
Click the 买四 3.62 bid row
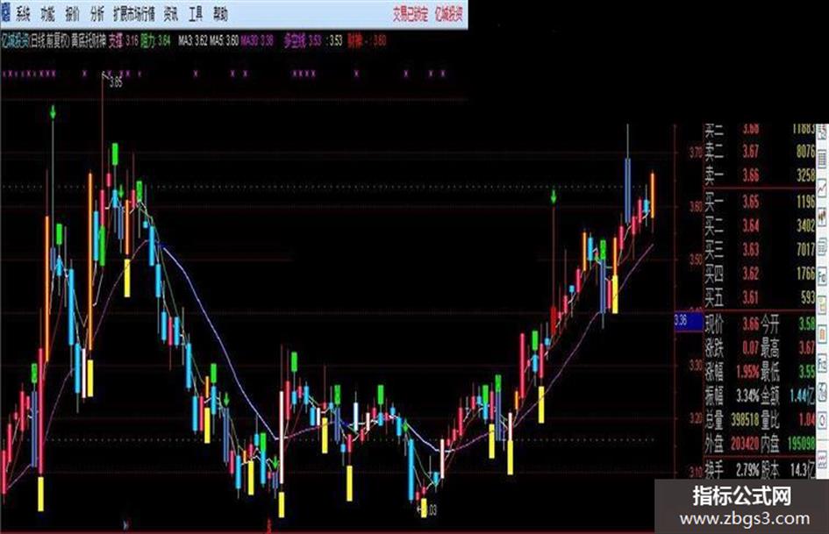tap(760, 274)
